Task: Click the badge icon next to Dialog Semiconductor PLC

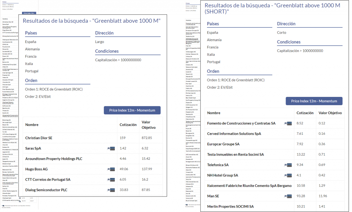Action: (111, 190)
